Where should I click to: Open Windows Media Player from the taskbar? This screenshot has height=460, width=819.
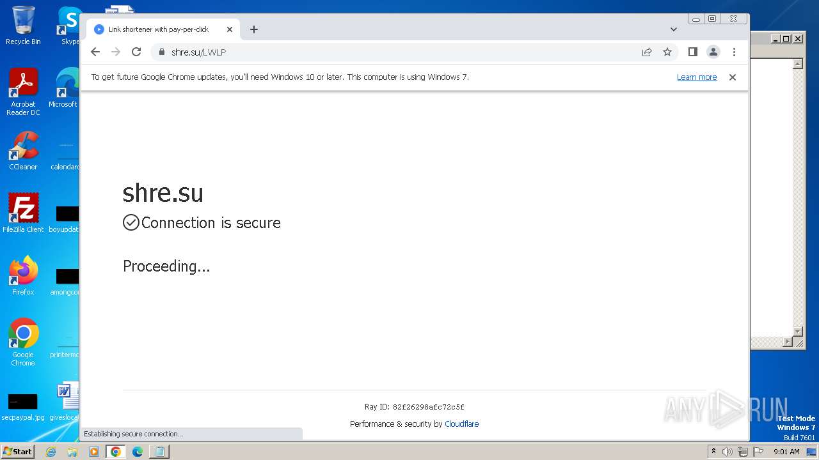(94, 452)
